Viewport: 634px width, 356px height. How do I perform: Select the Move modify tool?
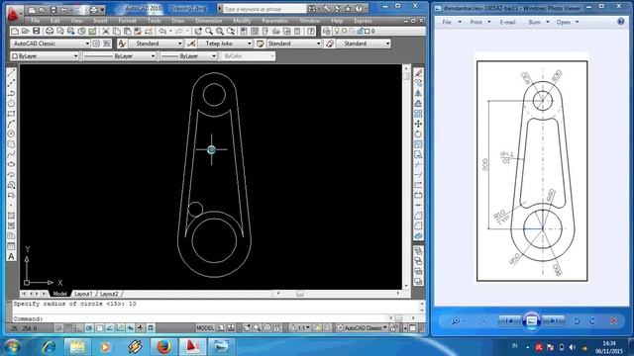[418, 124]
